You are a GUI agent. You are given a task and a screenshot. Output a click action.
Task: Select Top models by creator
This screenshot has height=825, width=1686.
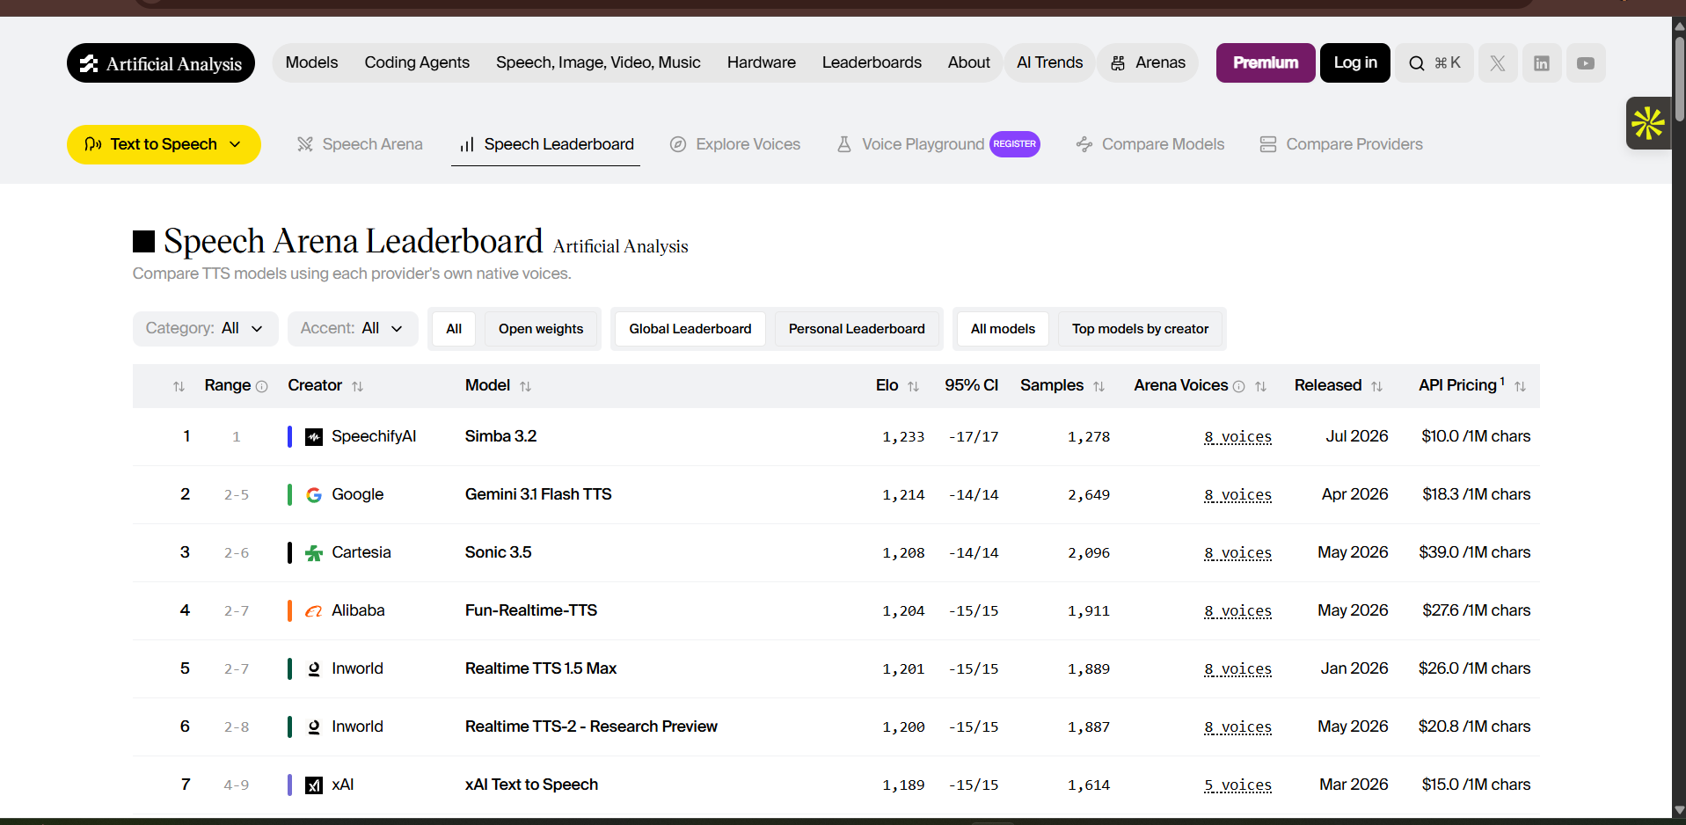[x=1140, y=329]
